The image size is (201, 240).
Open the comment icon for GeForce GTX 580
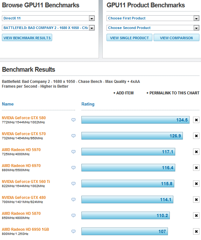coord(73,120)
